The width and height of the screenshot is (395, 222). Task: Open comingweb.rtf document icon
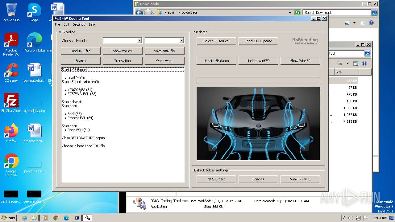tap(34, 73)
